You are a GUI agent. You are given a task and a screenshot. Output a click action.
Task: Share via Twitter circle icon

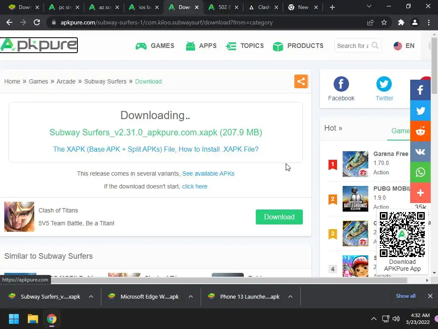pyautogui.click(x=384, y=84)
